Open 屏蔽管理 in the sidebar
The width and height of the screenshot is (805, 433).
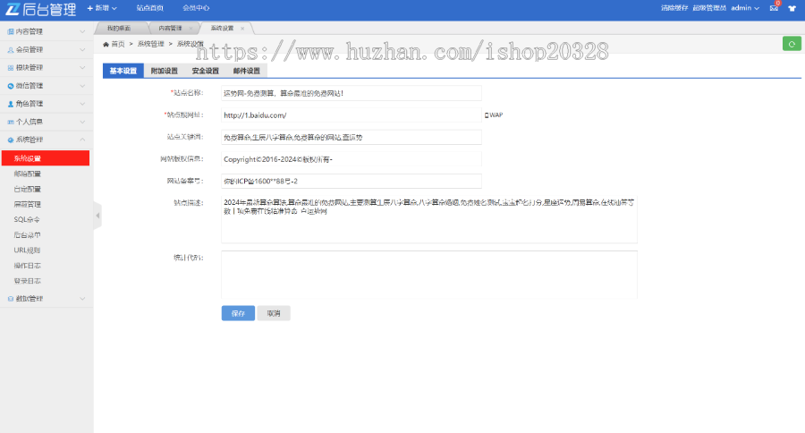pyautogui.click(x=27, y=205)
